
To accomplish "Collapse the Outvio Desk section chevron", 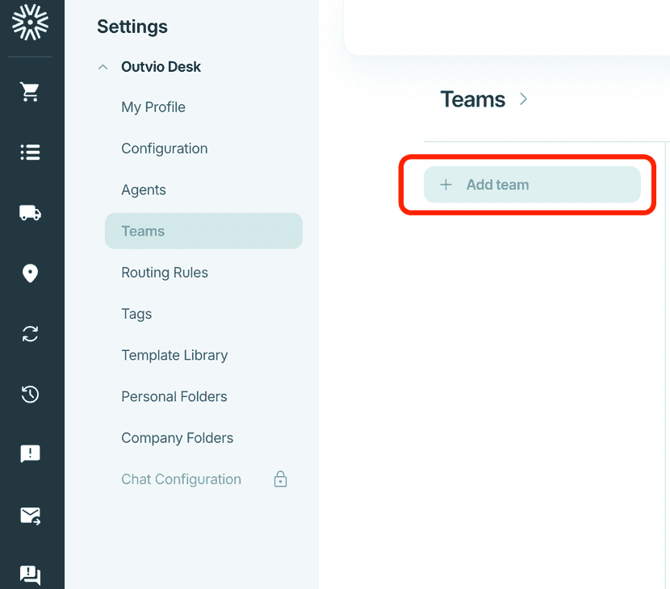I will tap(103, 67).
